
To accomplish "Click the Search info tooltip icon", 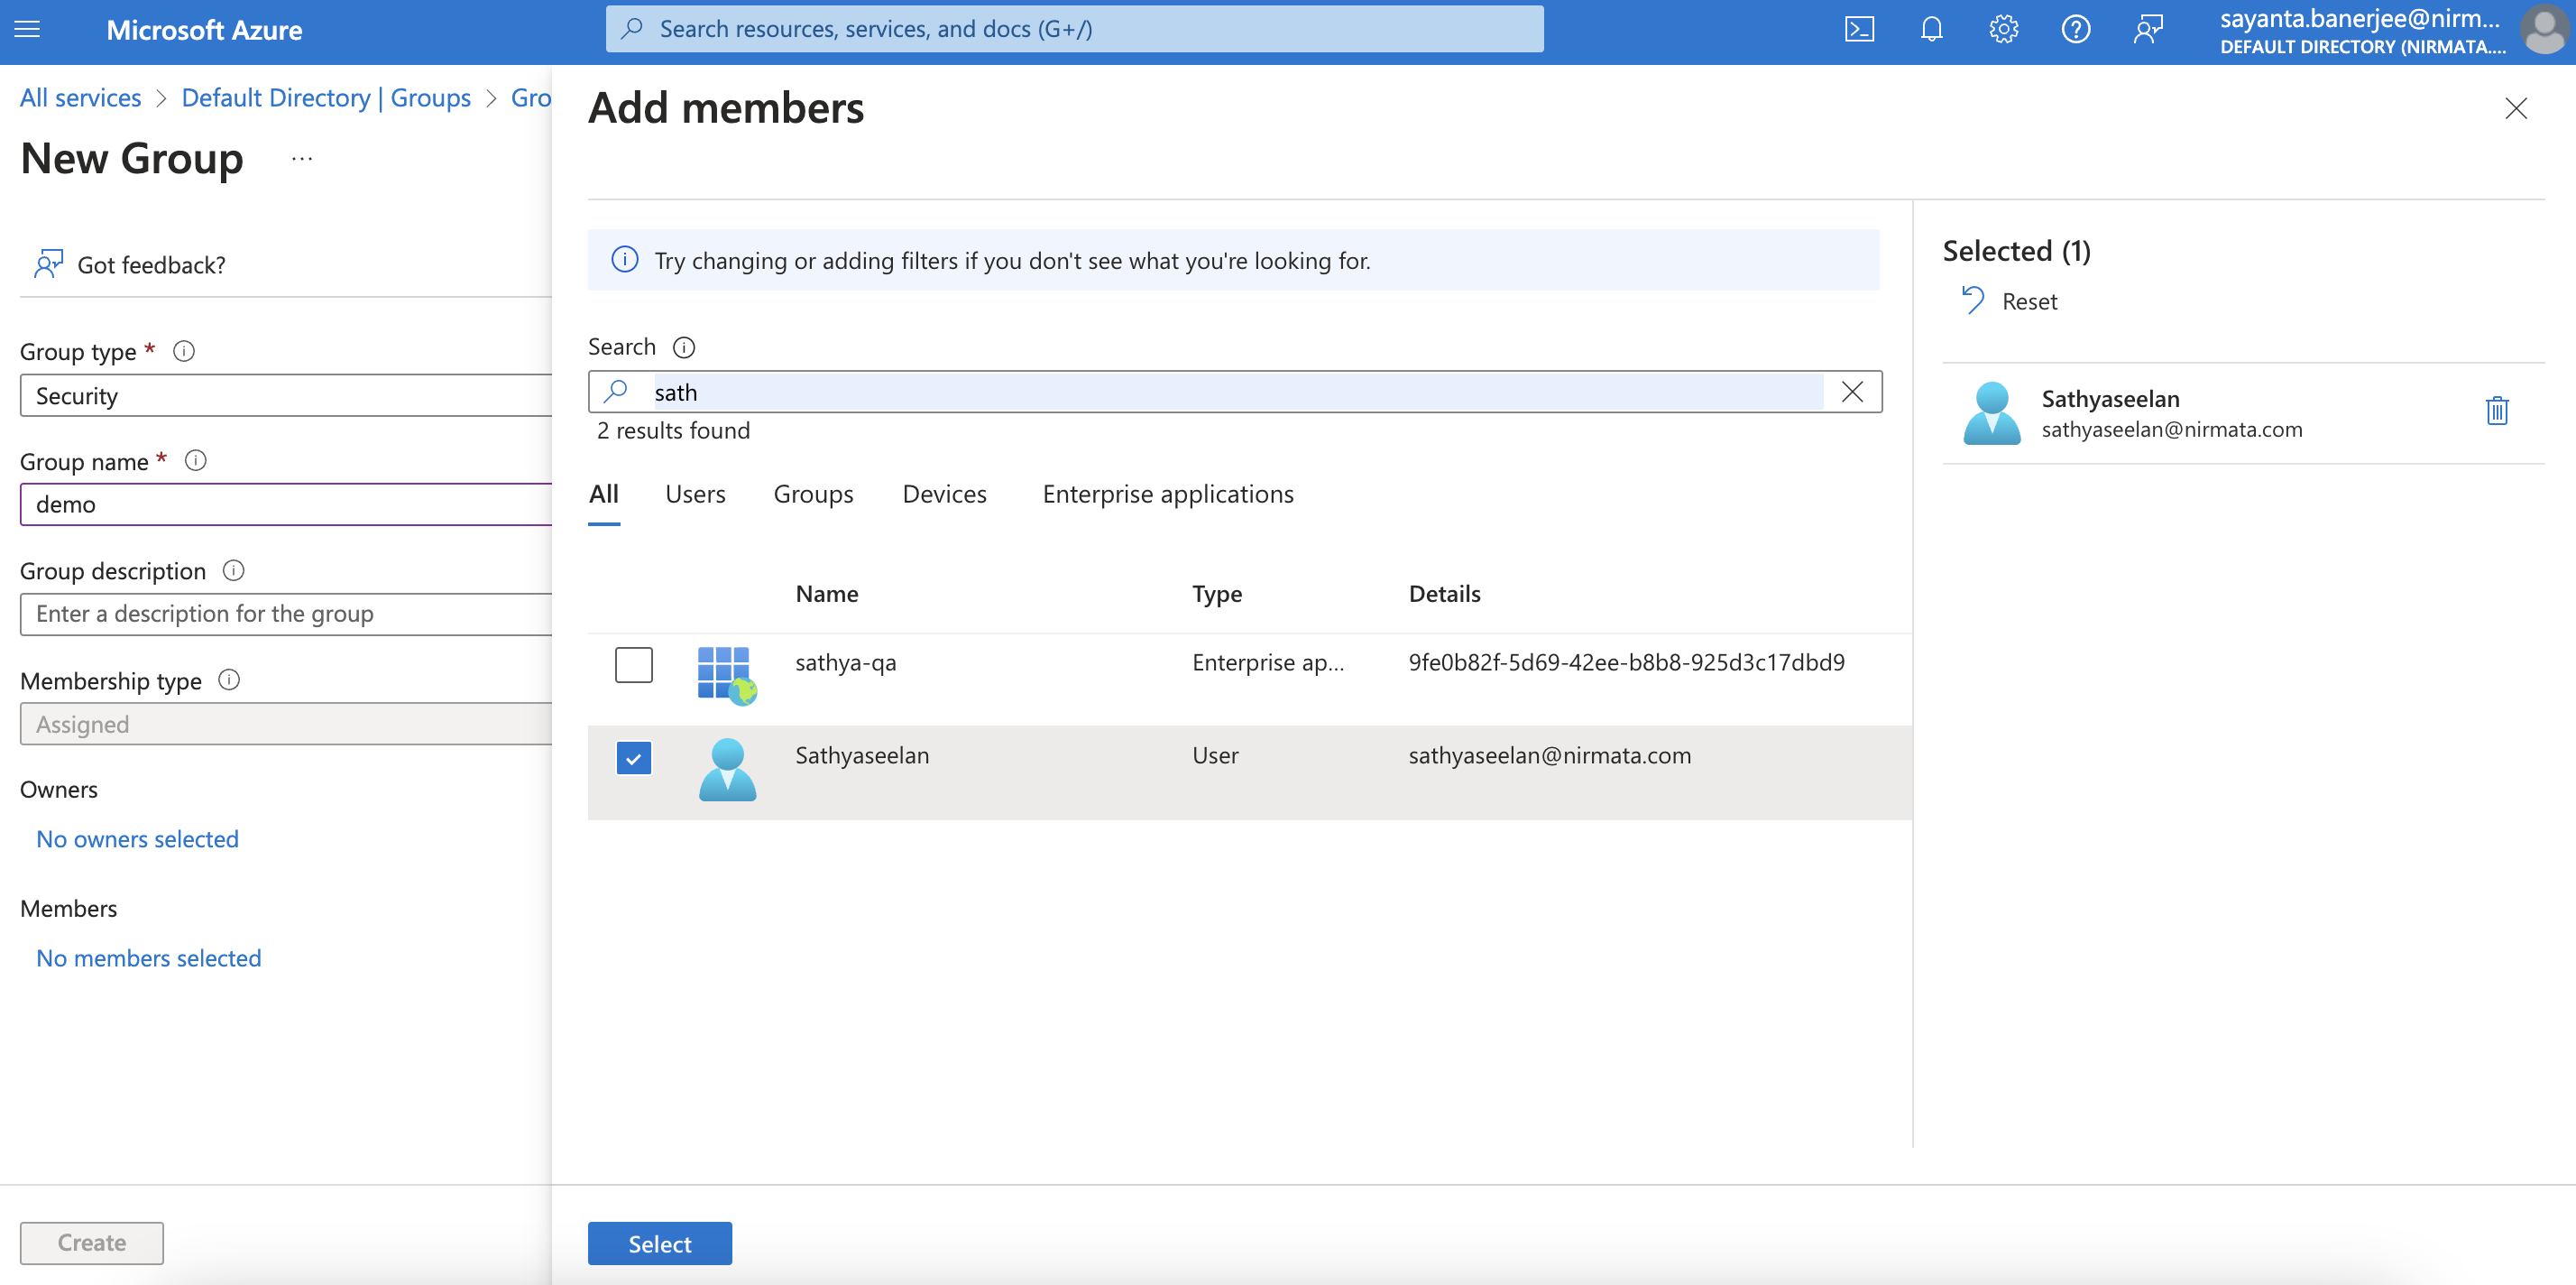I will pyautogui.click(x=684, y=347).
